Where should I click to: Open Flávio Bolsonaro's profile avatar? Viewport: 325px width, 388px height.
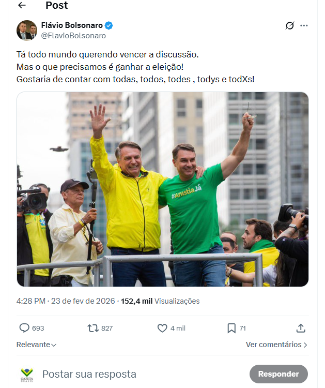point(27,31)
